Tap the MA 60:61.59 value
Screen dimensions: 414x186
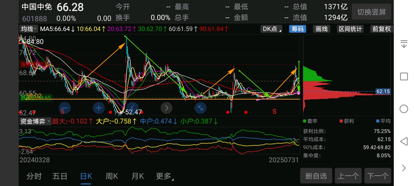tap(183, 29)
